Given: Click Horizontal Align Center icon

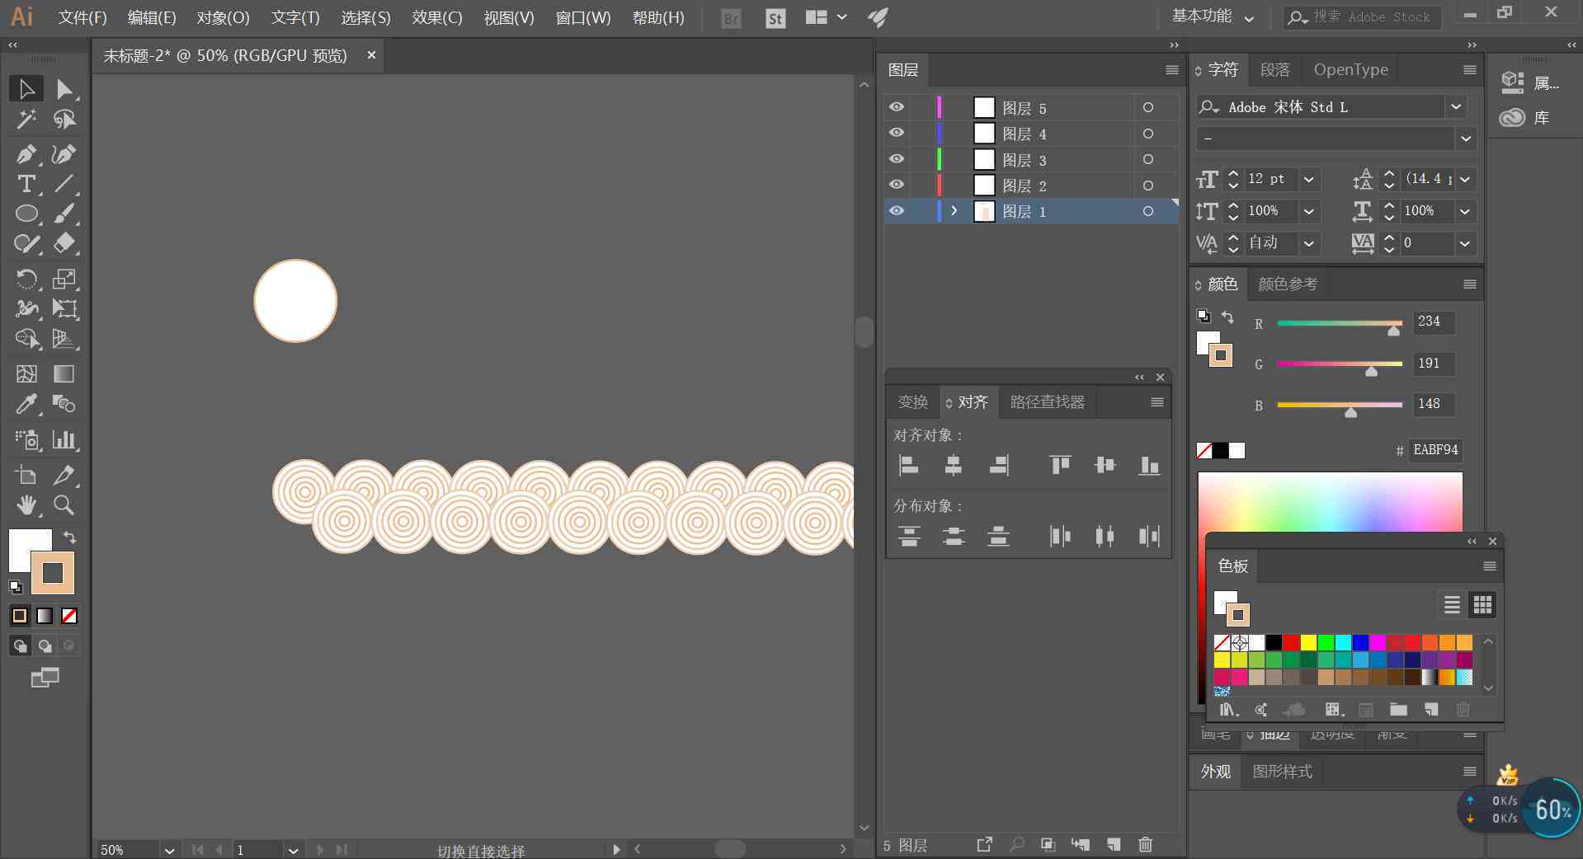Looking at the screenshot, I should coord(953,465).
